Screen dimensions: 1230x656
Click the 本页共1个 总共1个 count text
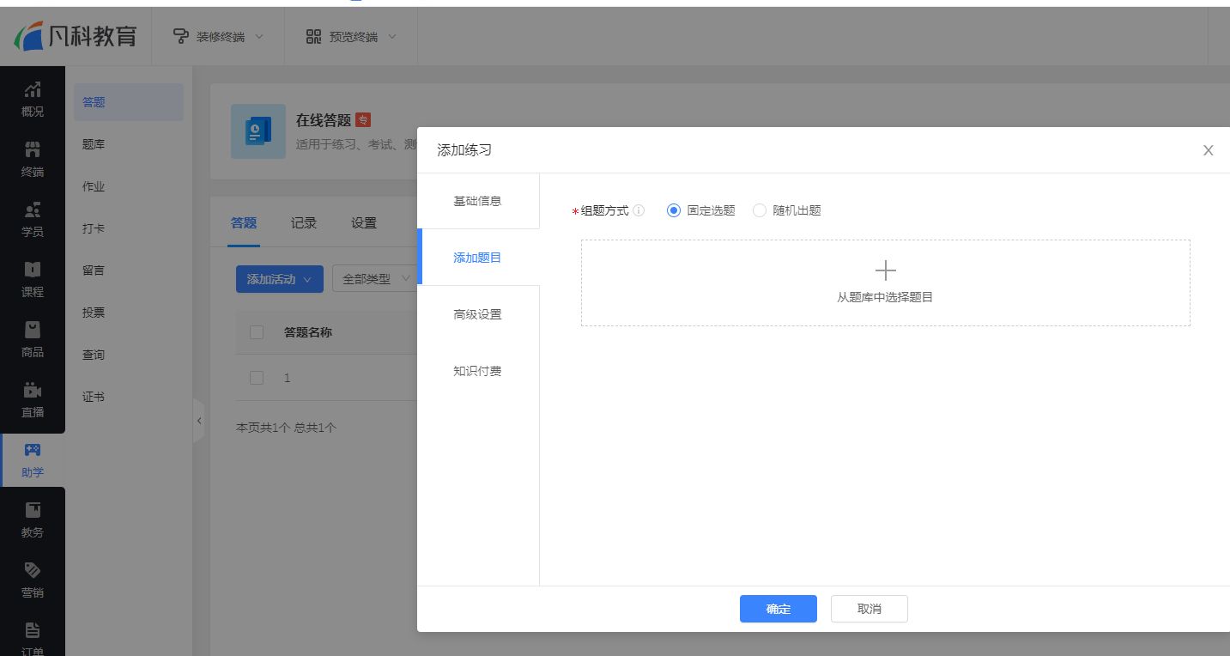click(x=286, y=428)
